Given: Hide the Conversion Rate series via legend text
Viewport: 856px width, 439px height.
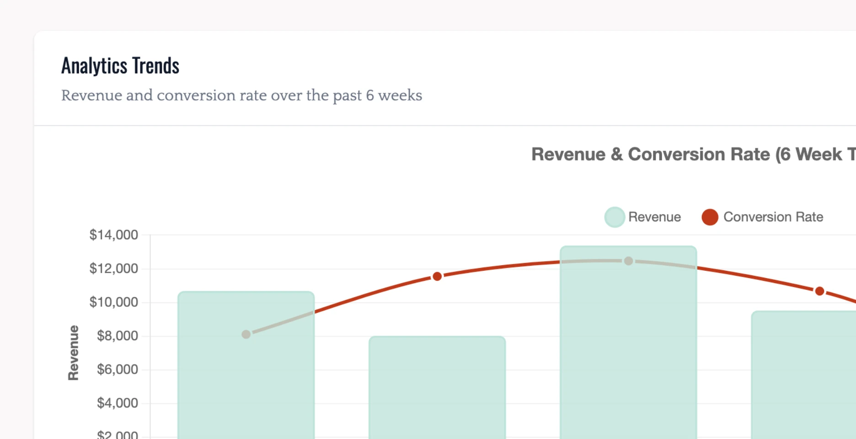Looking at the screenshot, I should [773, 217].
